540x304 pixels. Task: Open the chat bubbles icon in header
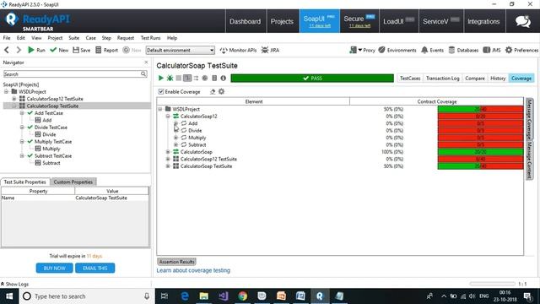(523, 21)
